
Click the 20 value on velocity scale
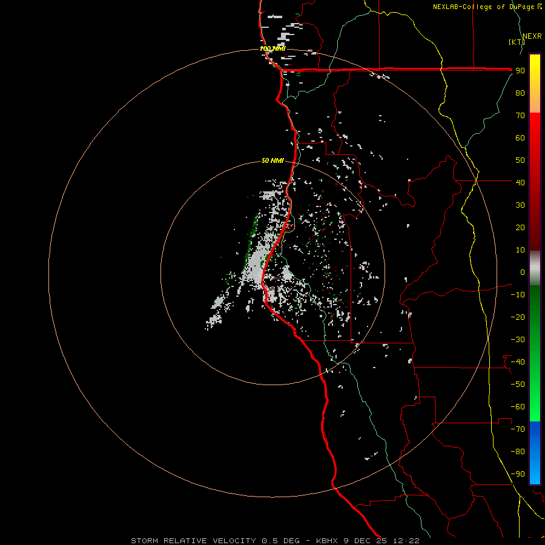point(520,227)
